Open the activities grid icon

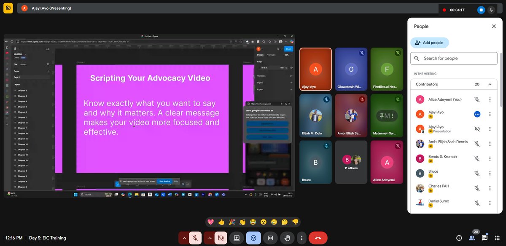tap(497, 238)
